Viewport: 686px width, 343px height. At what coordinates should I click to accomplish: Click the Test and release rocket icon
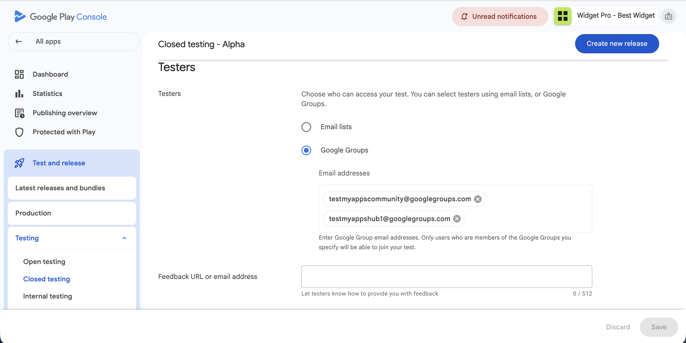tap(19, 163)
